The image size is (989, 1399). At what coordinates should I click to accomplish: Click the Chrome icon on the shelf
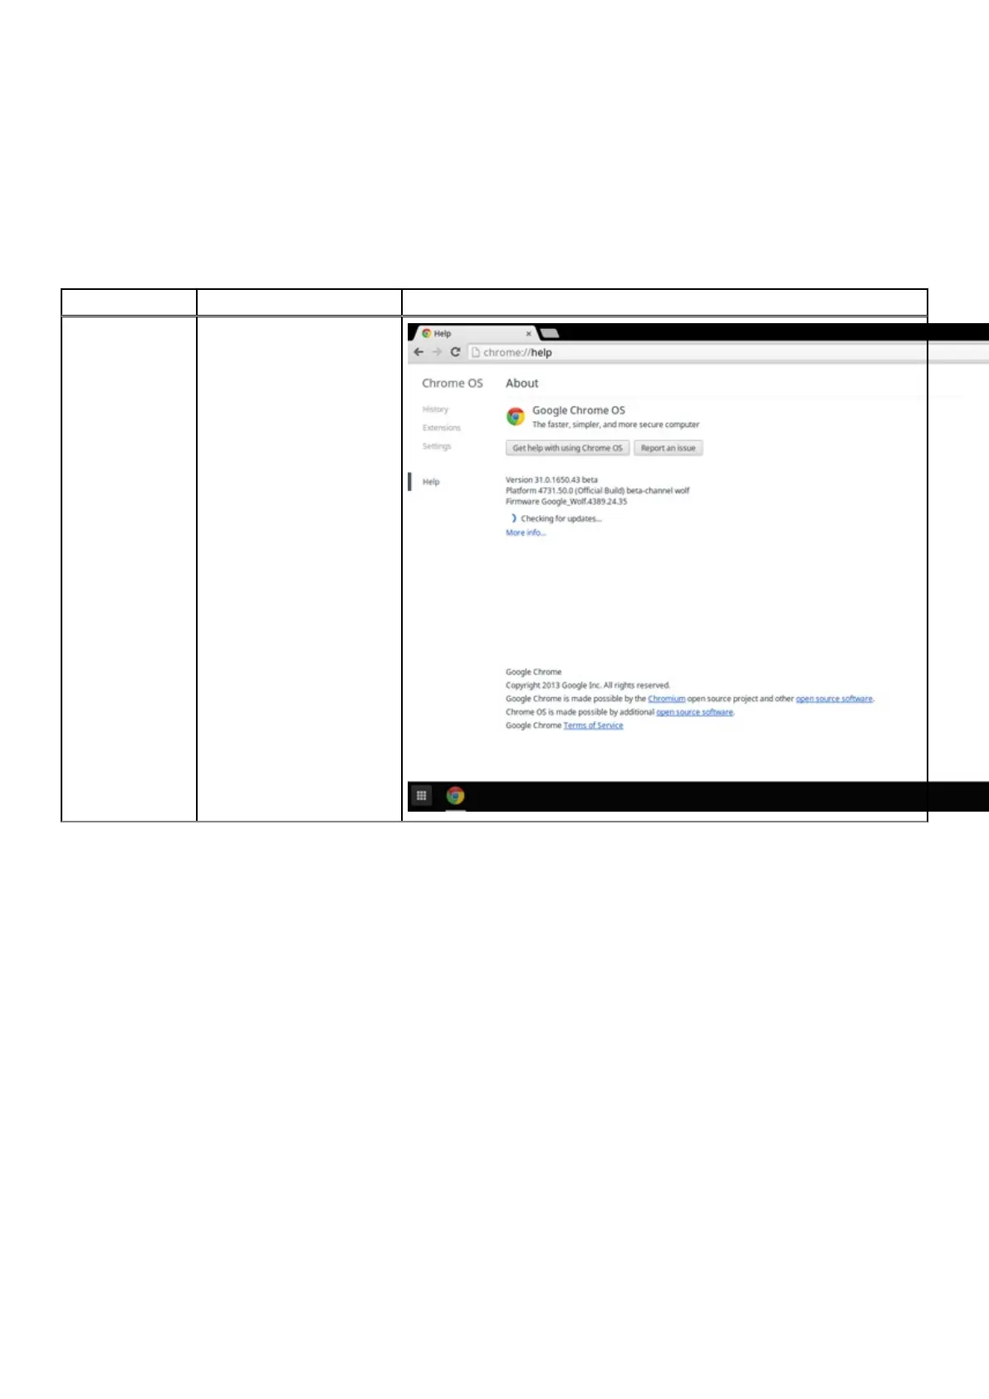(455, 796)
